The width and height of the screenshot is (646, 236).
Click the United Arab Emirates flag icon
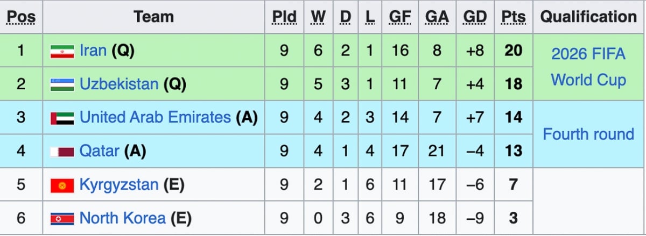click(62, 118)
